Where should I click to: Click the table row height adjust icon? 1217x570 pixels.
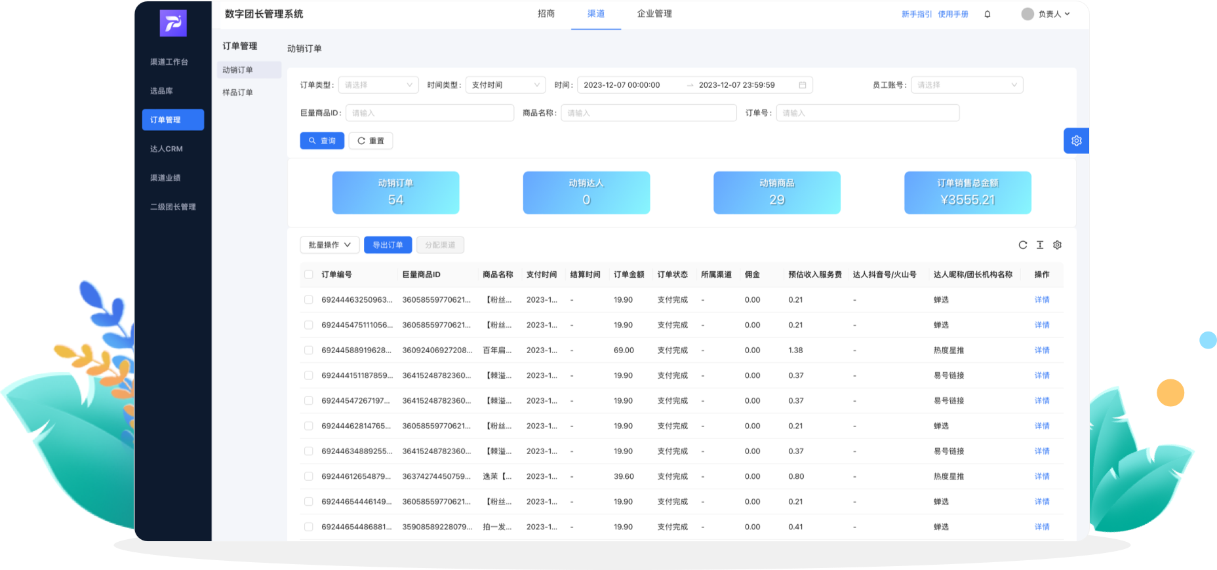click(x=1040, y=245)
